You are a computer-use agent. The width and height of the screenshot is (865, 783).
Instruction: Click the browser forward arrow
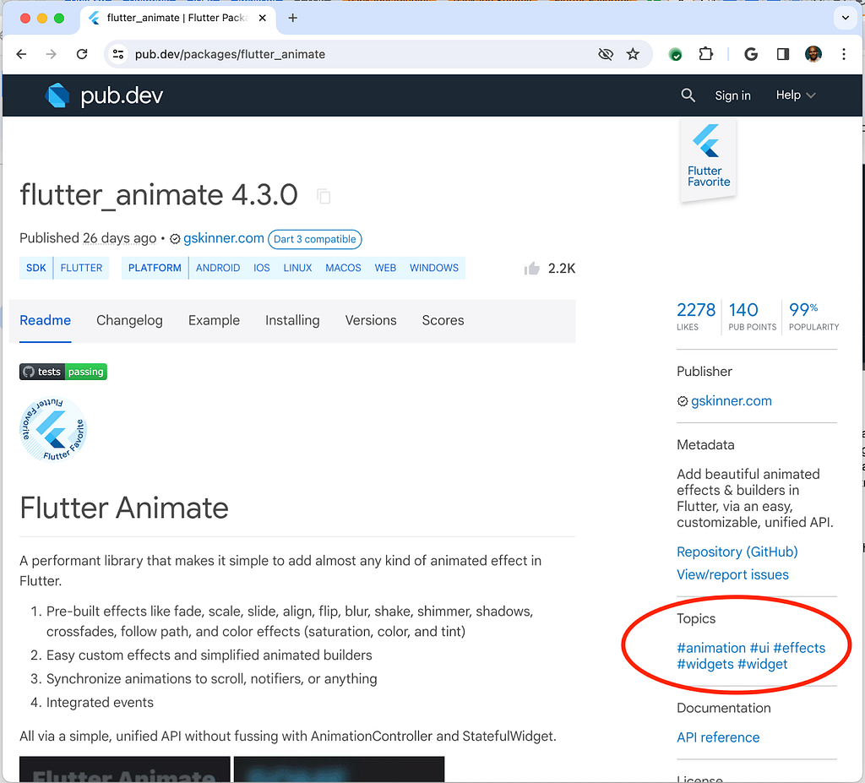(52, 54)
